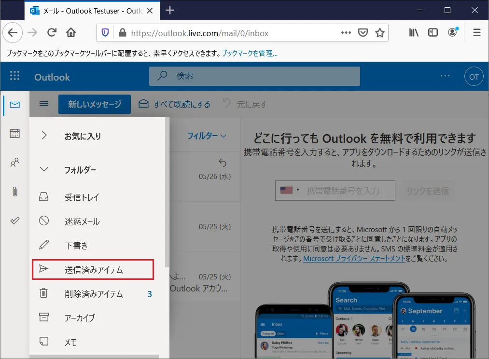This screenshot has height=359, width=489.
Task: Save page to Pocket icon
Action: point(363,32)
